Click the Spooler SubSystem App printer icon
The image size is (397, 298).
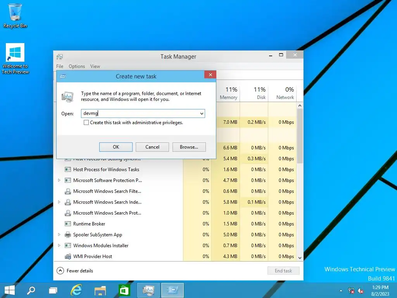pos(67,235)
